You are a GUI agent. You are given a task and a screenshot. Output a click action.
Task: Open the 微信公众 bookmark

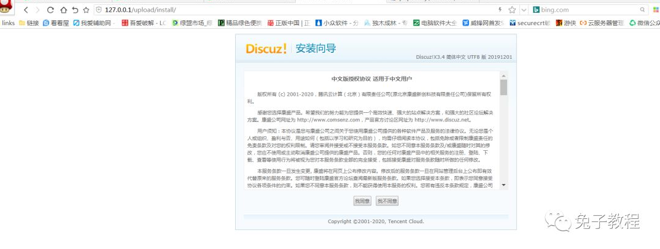pos(645,23)
